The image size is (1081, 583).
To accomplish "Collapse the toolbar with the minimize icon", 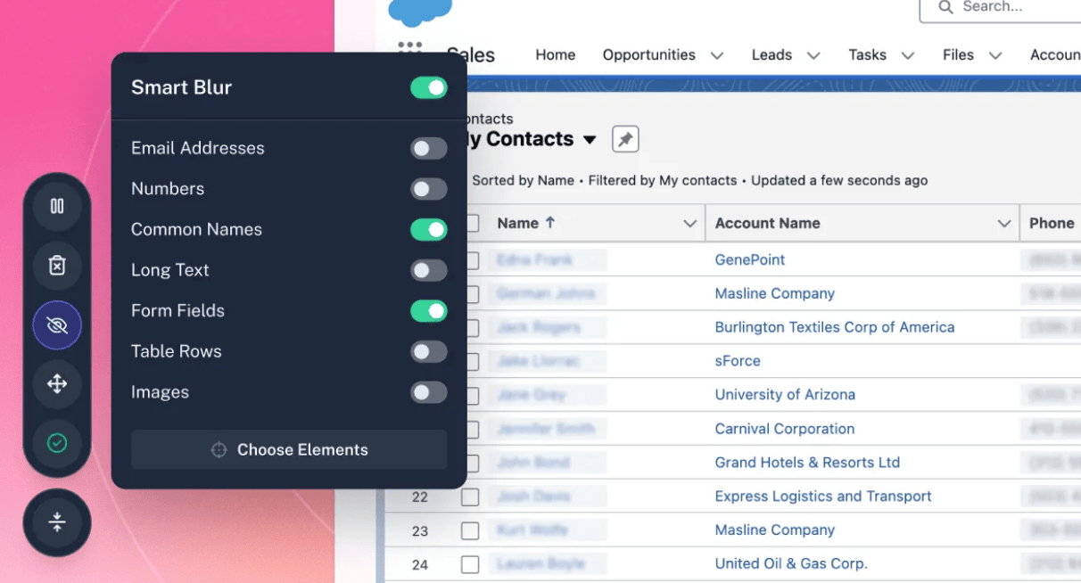I will 57,522.
